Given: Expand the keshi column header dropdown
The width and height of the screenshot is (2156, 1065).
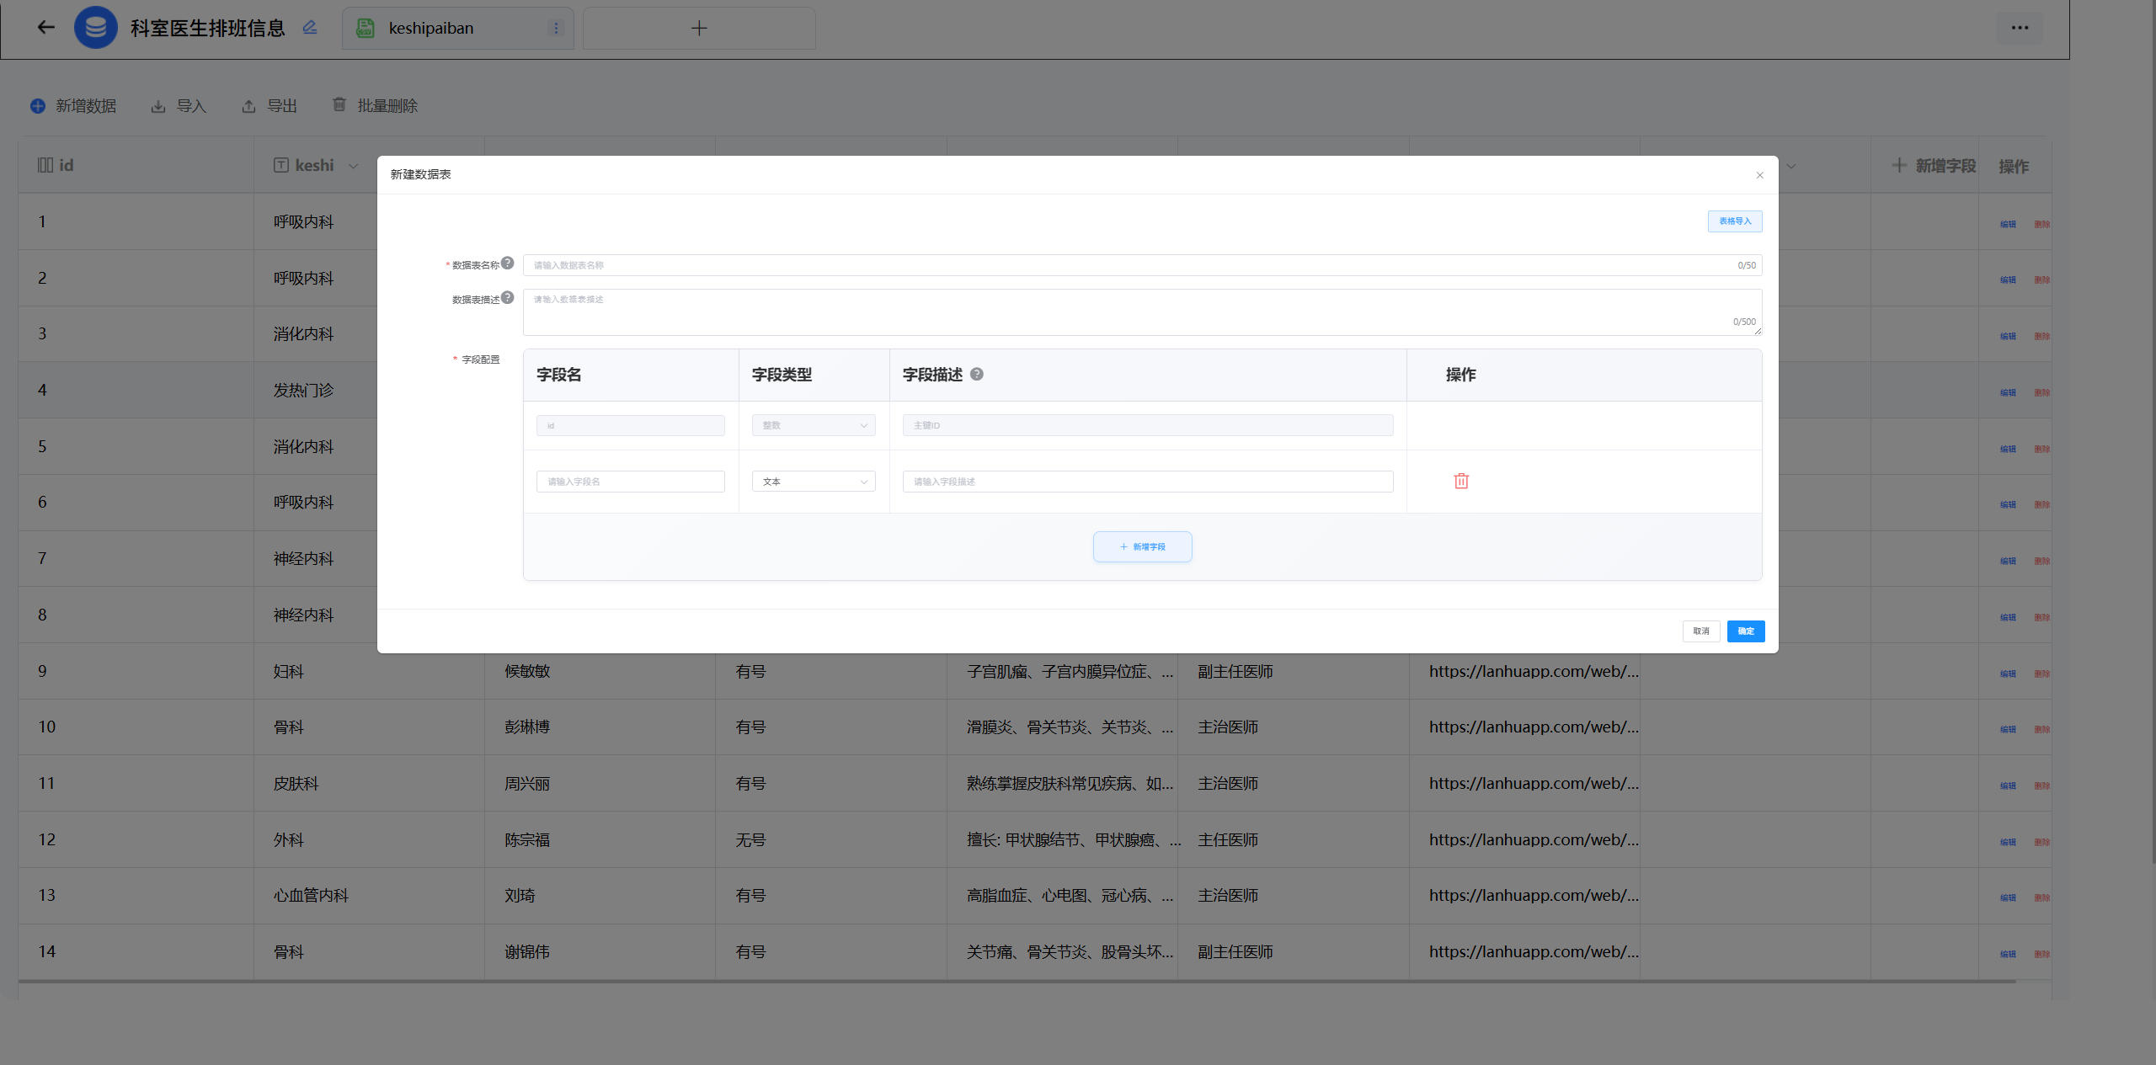Looking at the screenshot, I should tap(354, 166).
